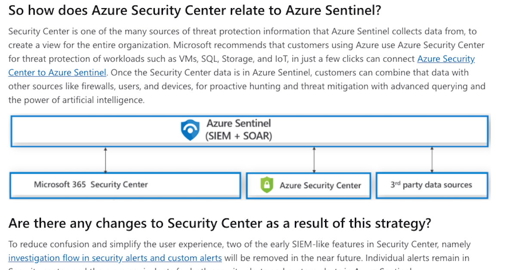The image size is (516, 270).
Task: Click the "(SIEM + SOAR)" subtitle in the diagram
Action: (238, 136)
